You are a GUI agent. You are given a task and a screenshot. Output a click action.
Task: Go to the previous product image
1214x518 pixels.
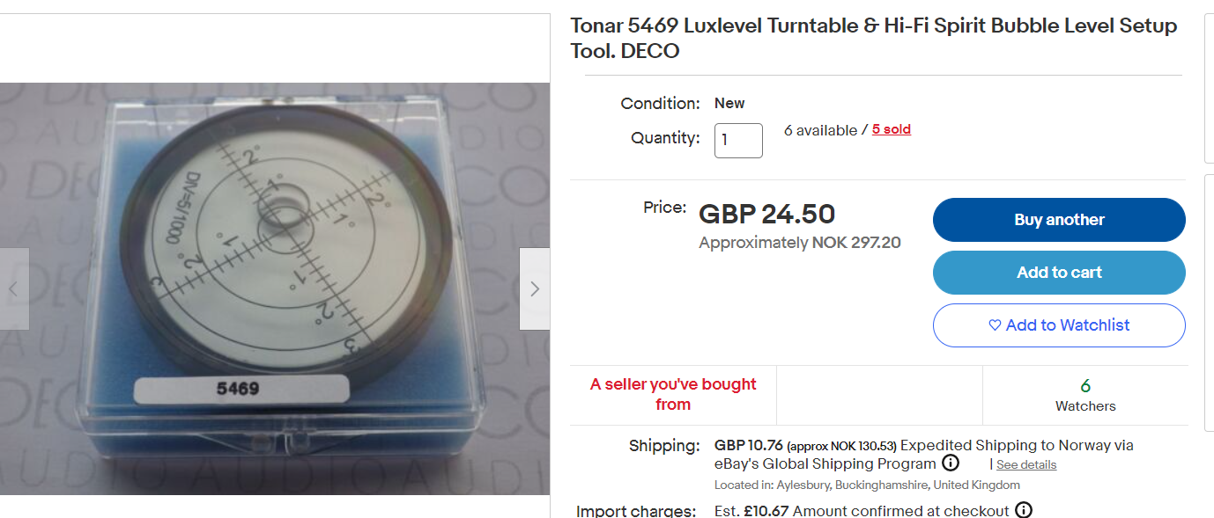(x=13, y=288)
